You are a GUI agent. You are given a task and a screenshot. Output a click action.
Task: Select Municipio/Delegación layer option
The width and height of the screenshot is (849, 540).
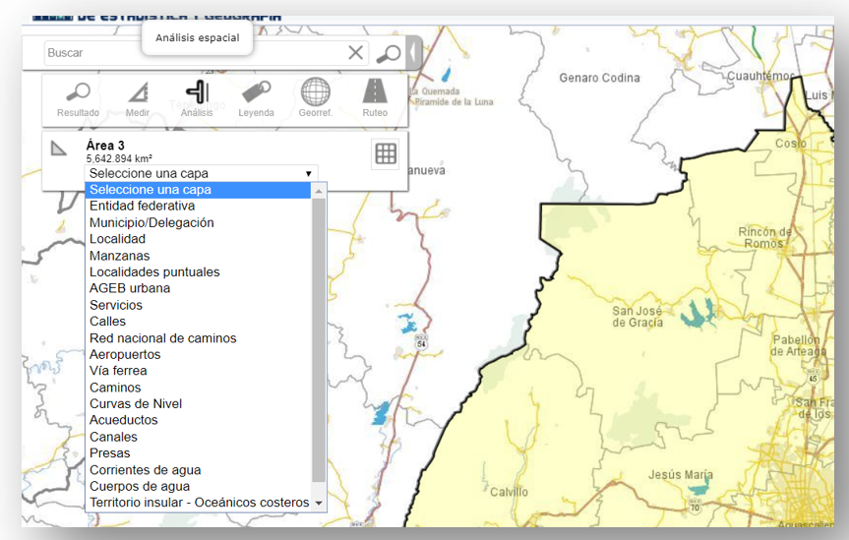(x=152, y=222)
